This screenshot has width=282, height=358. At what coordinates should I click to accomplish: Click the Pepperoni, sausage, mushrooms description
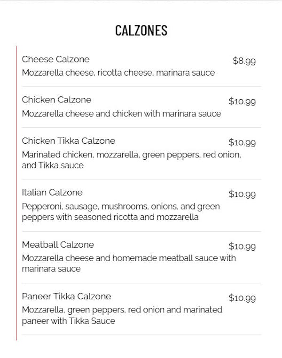coord(120,211)
